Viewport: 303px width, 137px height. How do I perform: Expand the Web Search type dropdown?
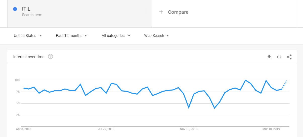pos(156,36)
